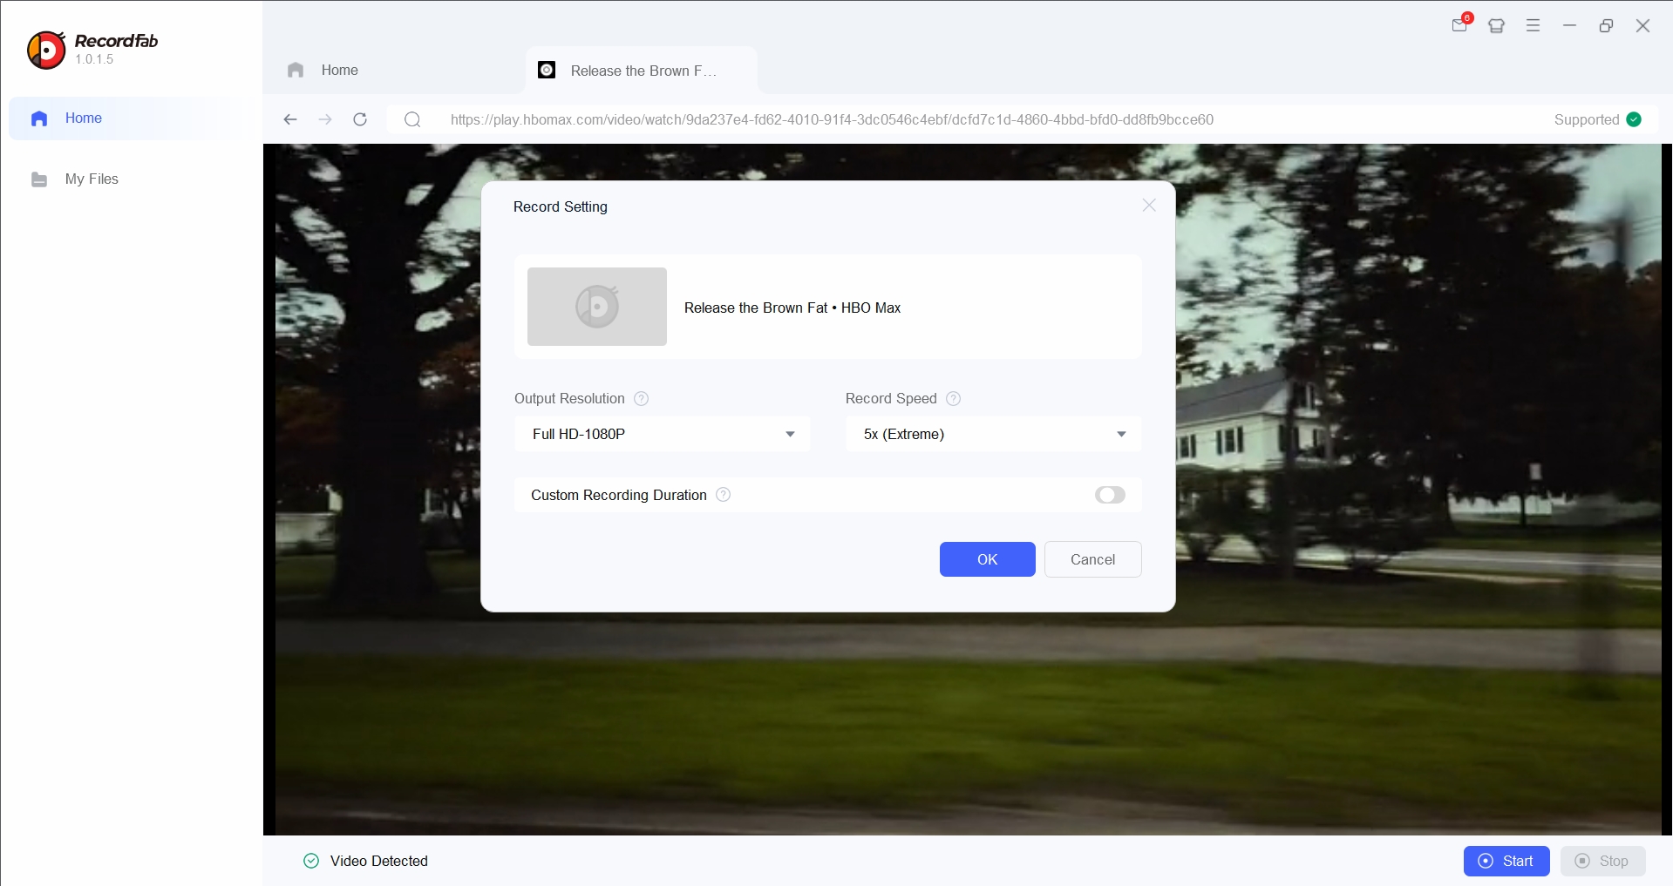Switch to the Home tab
Image resolution: width=1673 pixels, height=886 pixels.
339,70
